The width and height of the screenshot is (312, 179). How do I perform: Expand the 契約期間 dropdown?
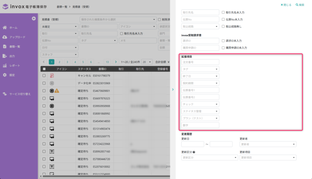coord(200,83)
